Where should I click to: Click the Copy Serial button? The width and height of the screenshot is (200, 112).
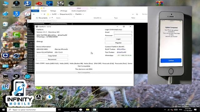tap(52, 56)
